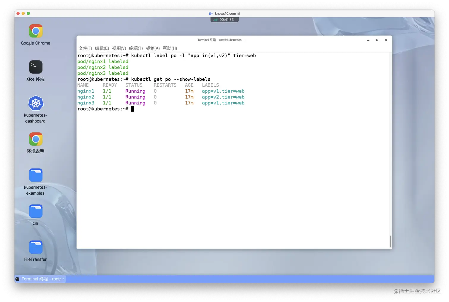
Task: Select the Terminal 终端 taskbar entry
Action: tap(40, 279)
